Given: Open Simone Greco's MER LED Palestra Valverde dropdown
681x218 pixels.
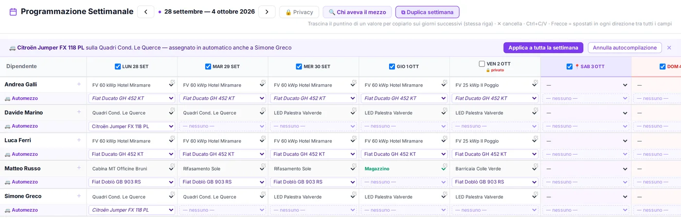Looking at the screenshot, I should click(313, 197).
